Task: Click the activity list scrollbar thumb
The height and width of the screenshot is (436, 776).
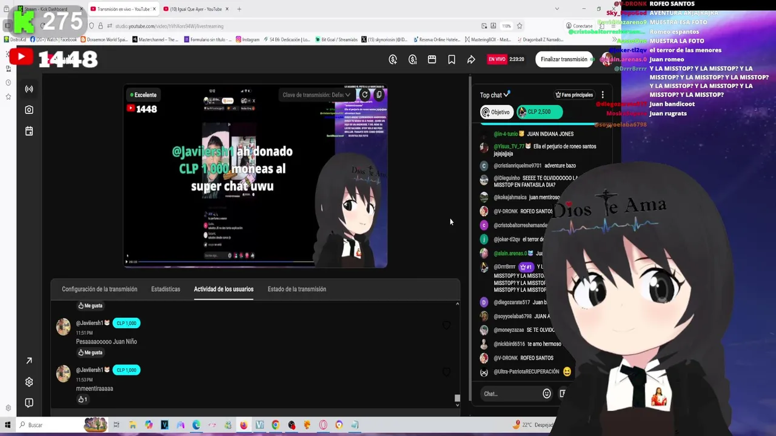Action: [x=457, y=398]
